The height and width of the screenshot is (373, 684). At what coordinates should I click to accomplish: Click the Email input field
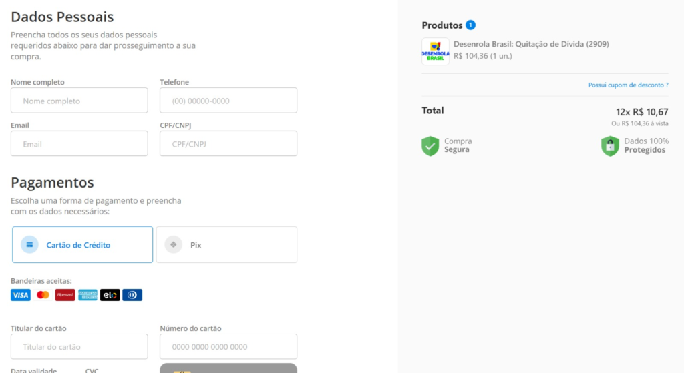[79, 144]
